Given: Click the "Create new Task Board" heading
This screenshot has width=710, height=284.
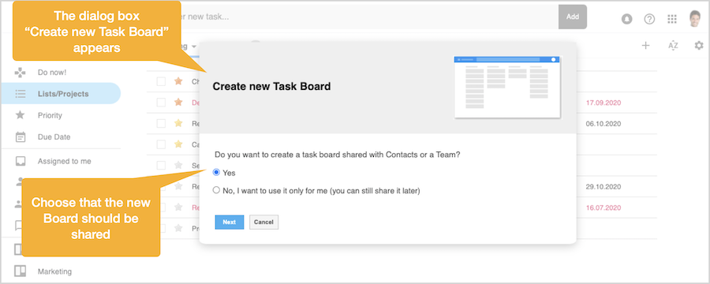Looking at the screenshot, I should coord(271,86).
